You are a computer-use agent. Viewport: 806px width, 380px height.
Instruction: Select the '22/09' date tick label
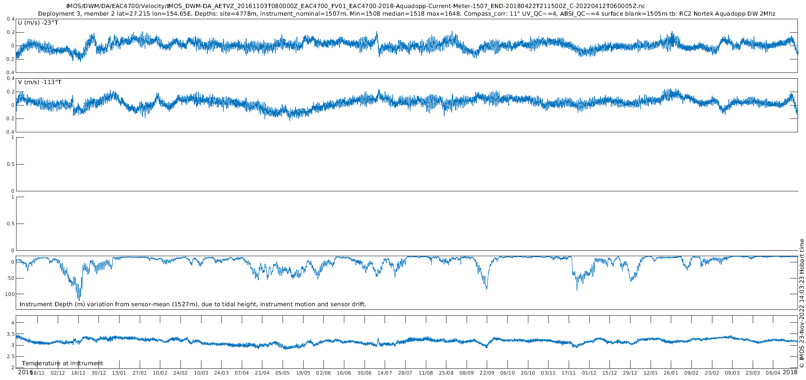487,373
